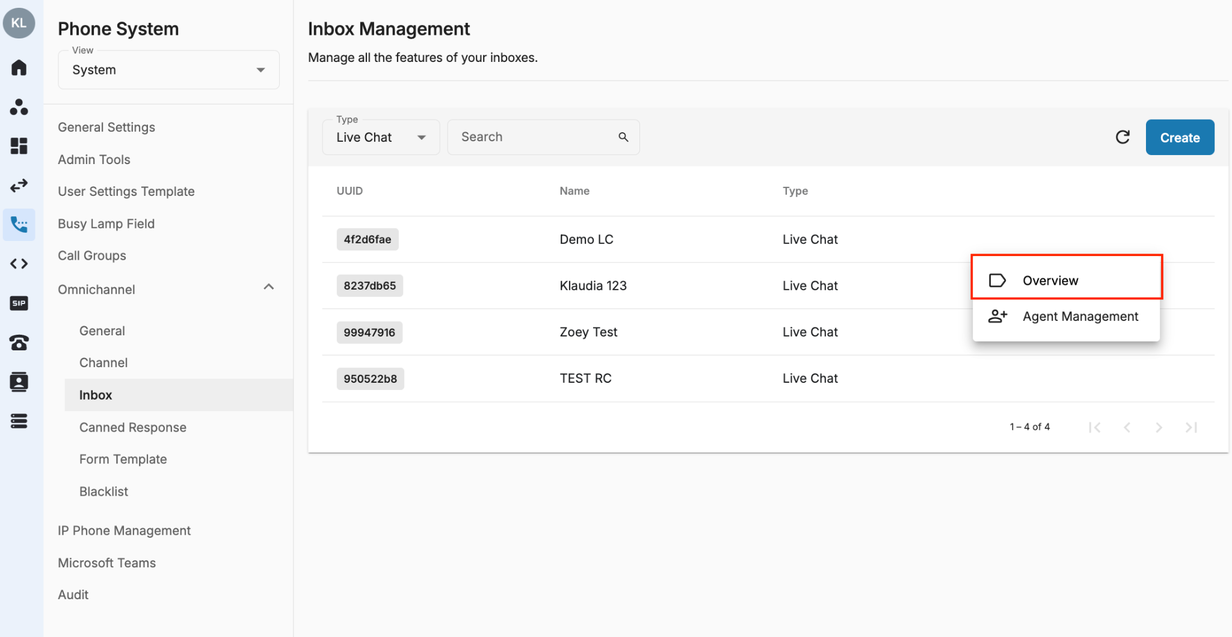Open Busy Lamp Field settings
This screenshot has width=1232, height=637.
[x=106, y=224]
